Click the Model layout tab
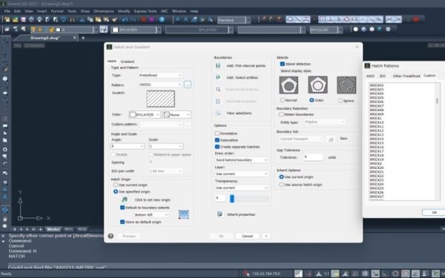 tap(53, 229)
